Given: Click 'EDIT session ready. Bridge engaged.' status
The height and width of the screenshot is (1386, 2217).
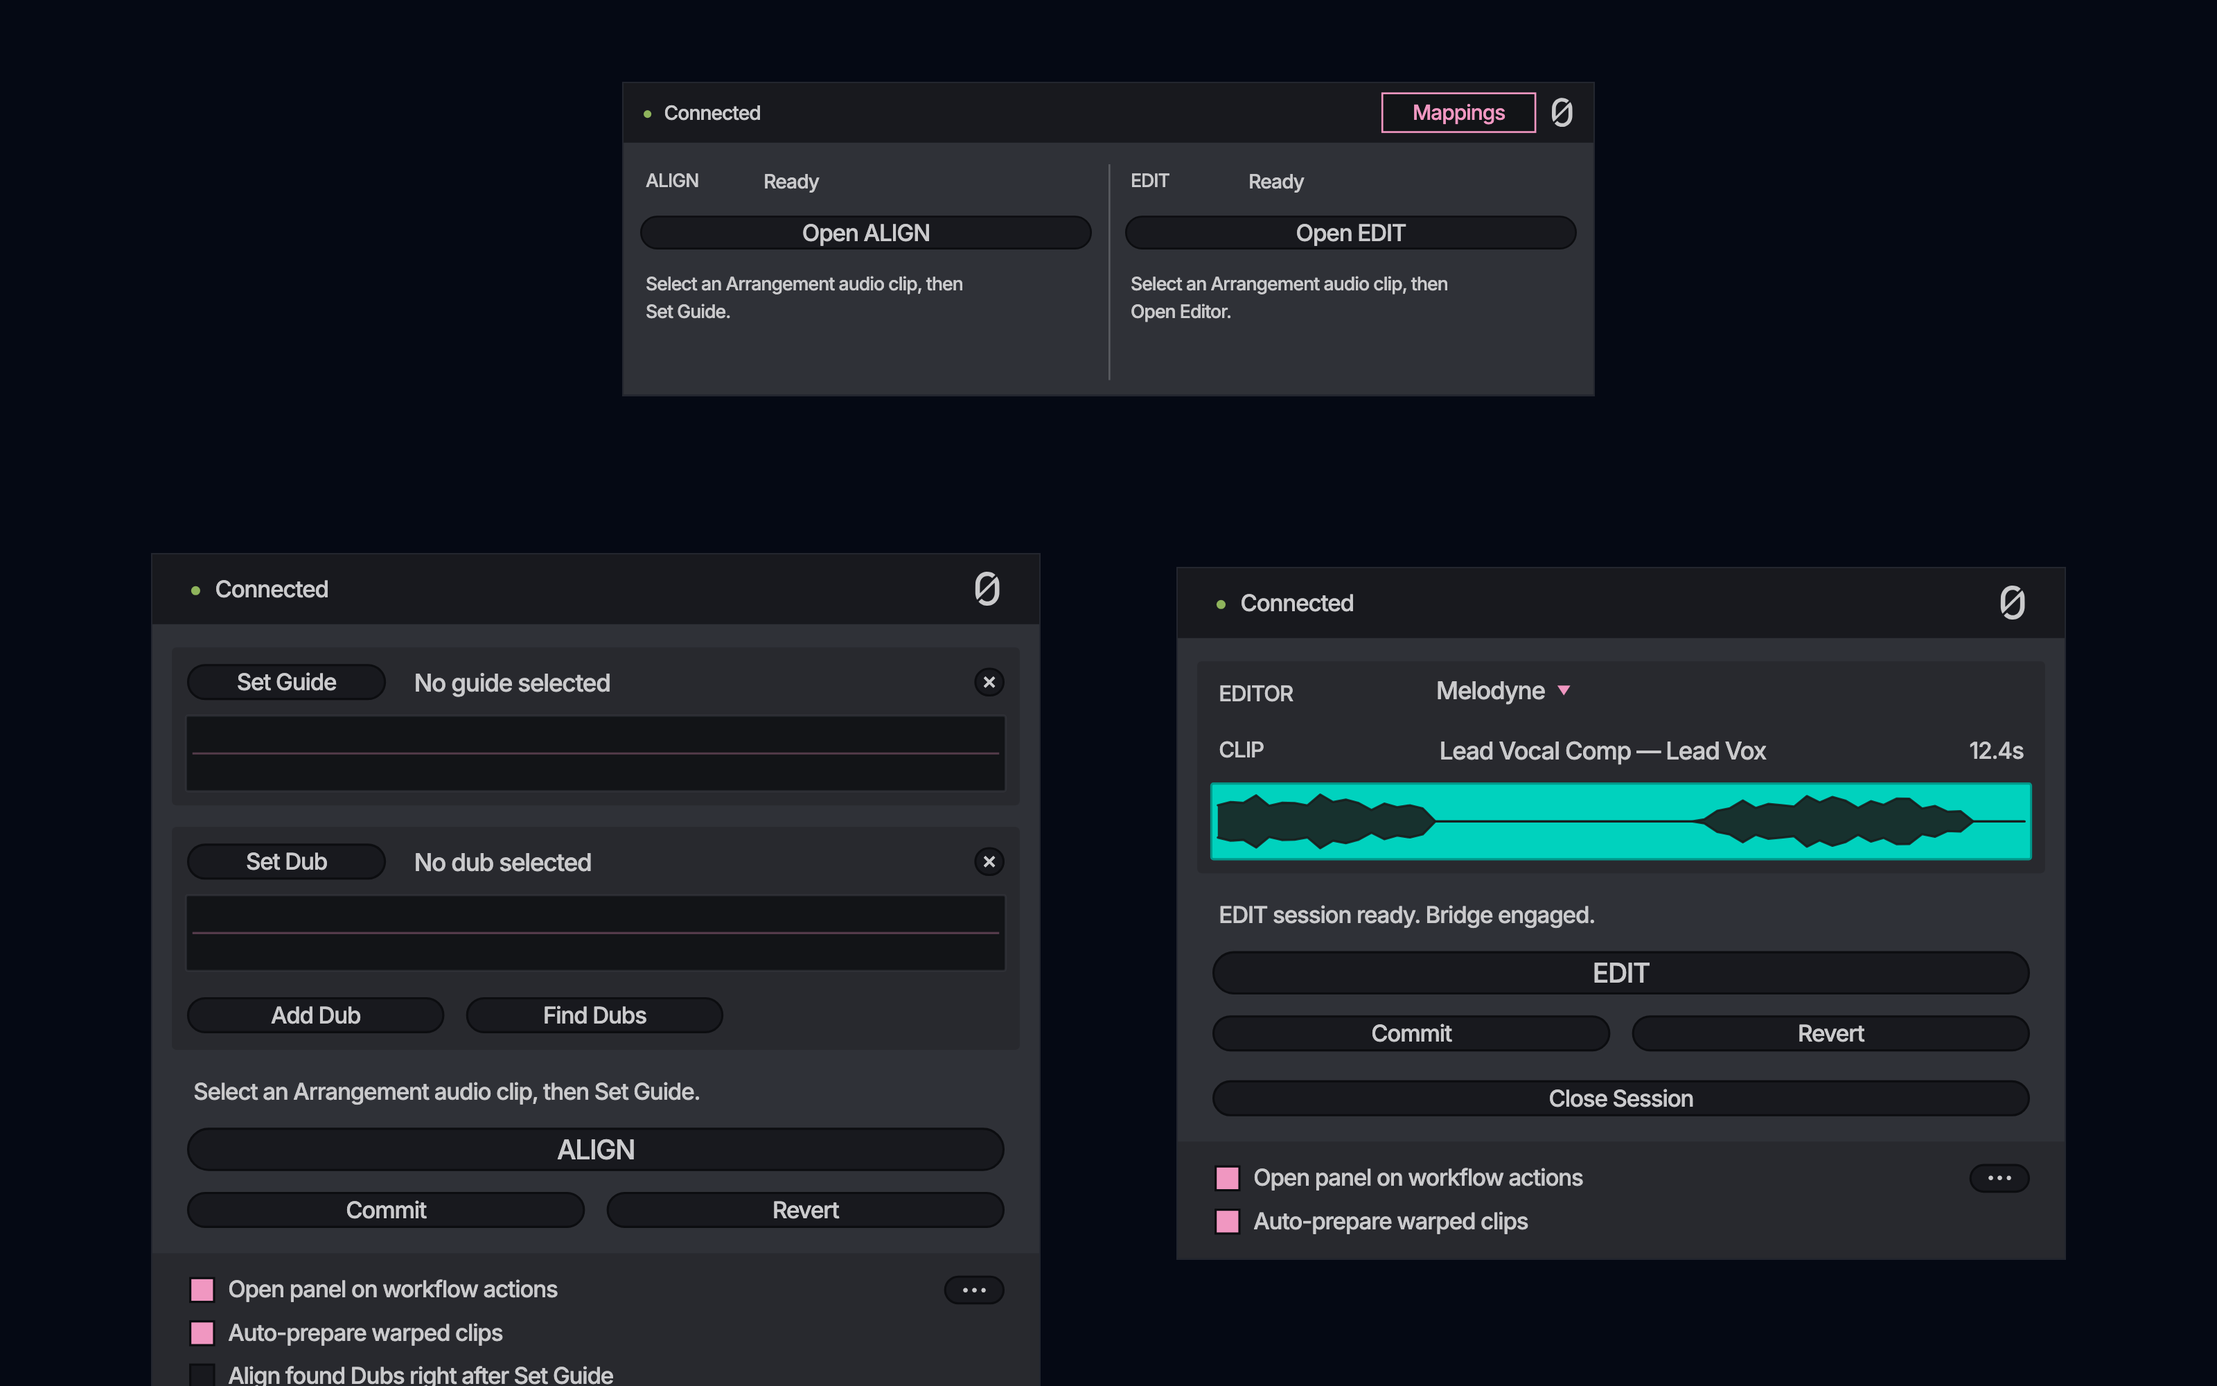Looking at the screenshot, I should [x=1406, y=915].
